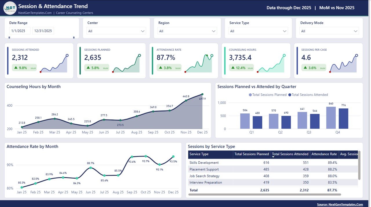Image resolution: width=371 pixels, height=207 pixels.
Task: Click the Placement Support planned value 485
Action: 266,169
